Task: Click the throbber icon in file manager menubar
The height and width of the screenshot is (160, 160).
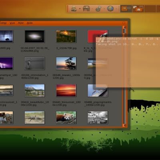Action: 124,23
